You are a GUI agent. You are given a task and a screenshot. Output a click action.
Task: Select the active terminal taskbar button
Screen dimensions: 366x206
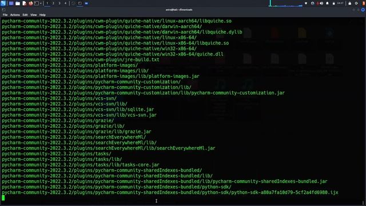(x=80, y=3)
